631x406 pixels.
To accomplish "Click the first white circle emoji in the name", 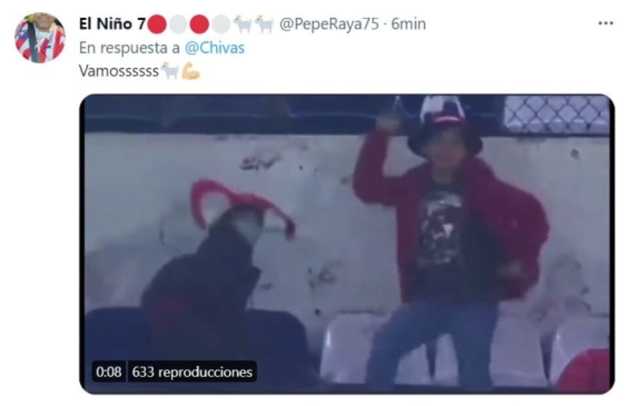I will [178, 25].
